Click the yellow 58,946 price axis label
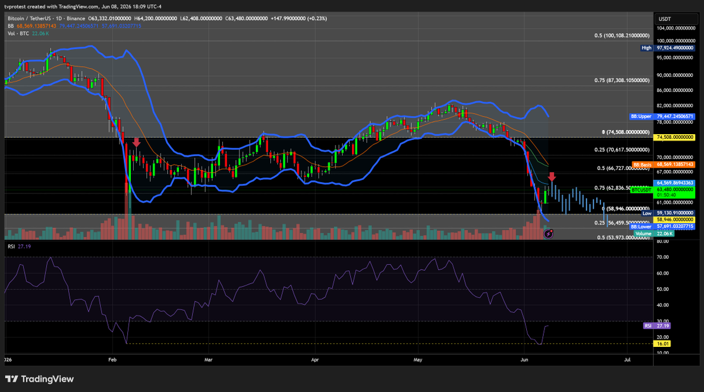Screen dimensions: 704x392 tap(675, 219)
